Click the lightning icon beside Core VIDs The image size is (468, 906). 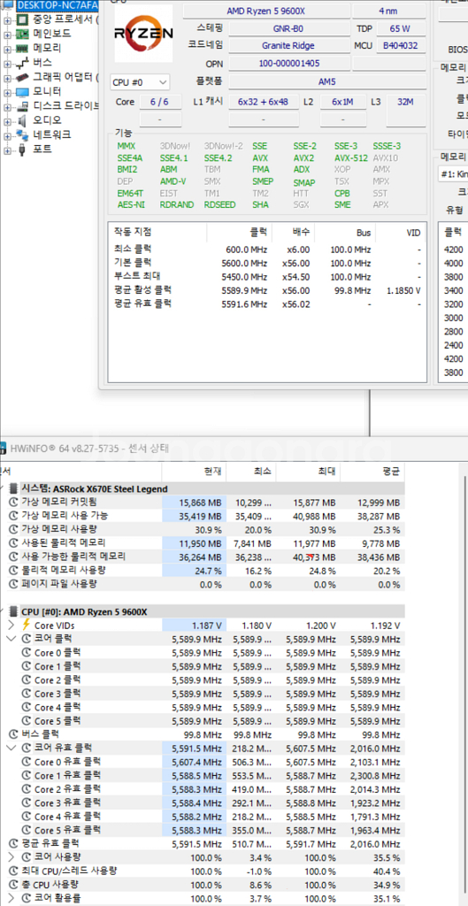26,625
